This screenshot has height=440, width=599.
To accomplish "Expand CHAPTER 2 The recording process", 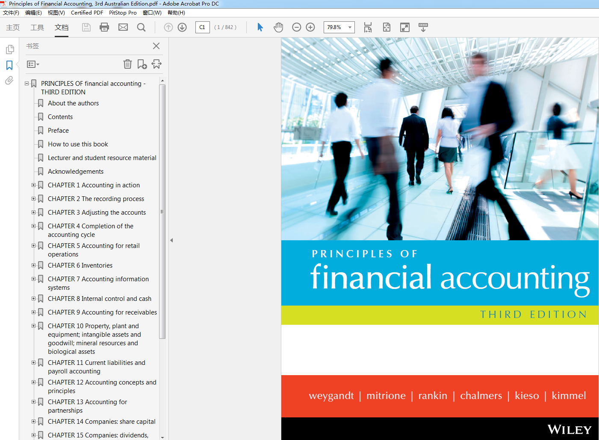I will point(34,199).
